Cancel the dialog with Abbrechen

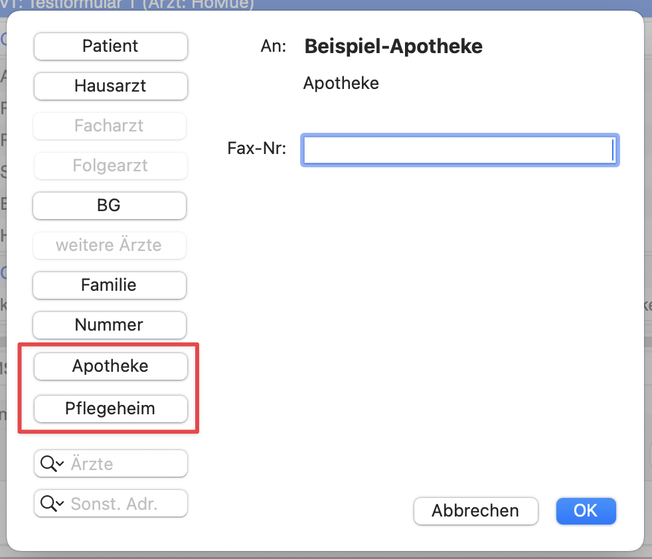pyautogui.click(x=475, y=511)
